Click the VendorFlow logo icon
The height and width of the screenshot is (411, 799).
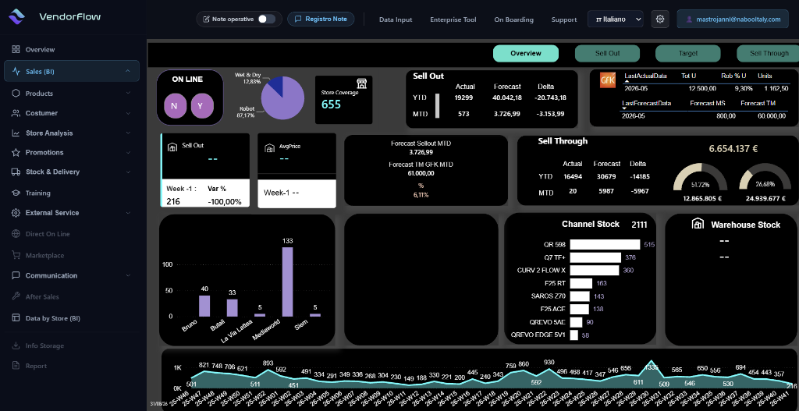click(17, 16)
